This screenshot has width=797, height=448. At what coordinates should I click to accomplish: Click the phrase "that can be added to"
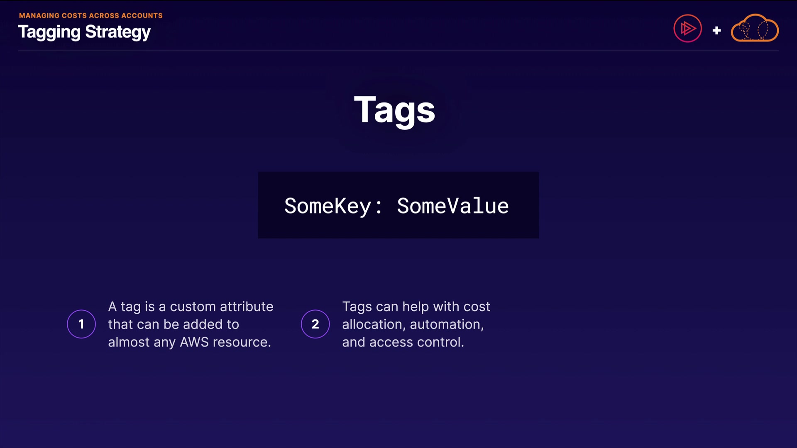pyautogui.click(x=174, y=324)
